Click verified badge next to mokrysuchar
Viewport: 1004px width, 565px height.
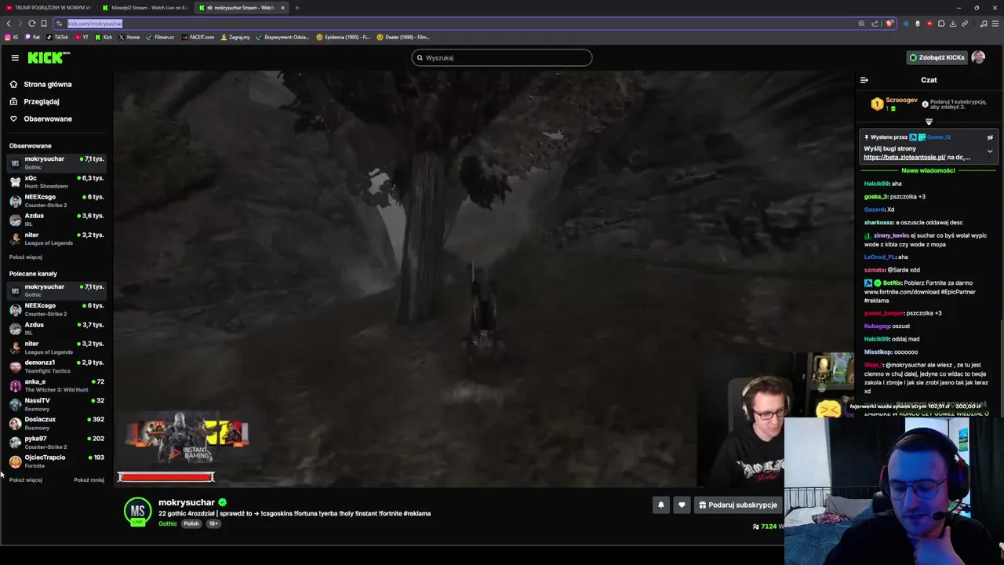point(223,502)
